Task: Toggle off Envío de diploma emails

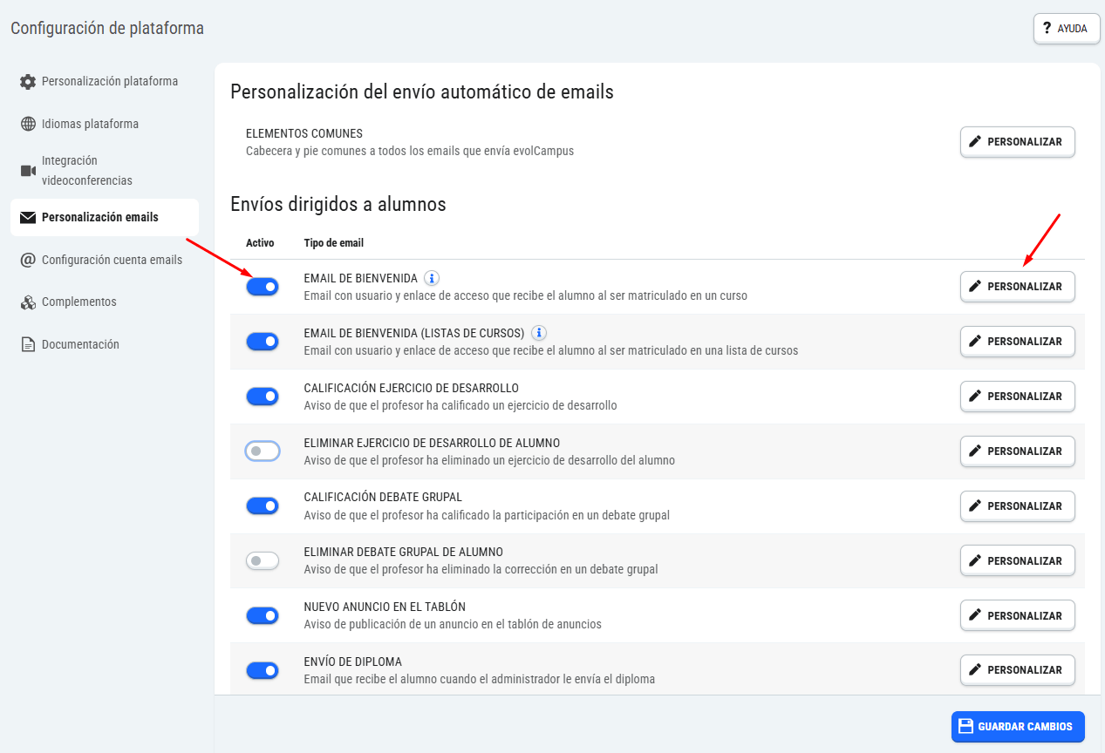Action: tap(263, 670)
